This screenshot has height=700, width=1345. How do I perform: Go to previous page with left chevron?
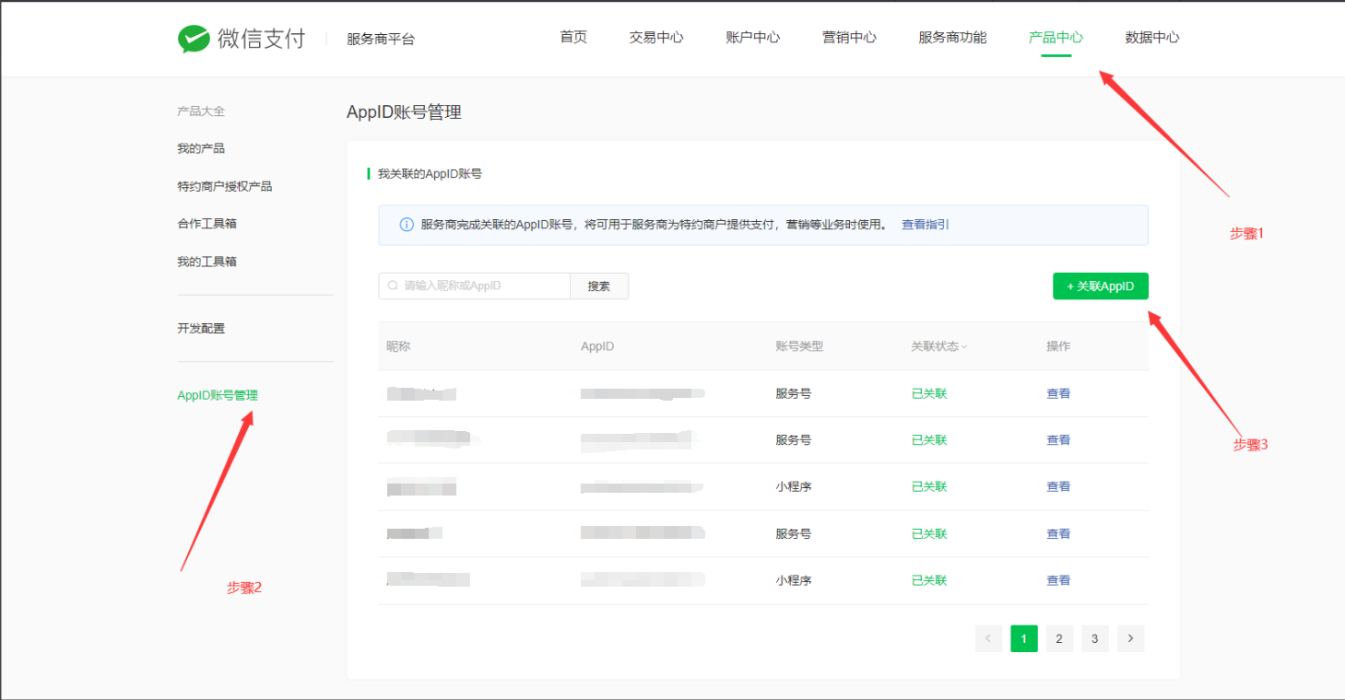tap(988, 638)
